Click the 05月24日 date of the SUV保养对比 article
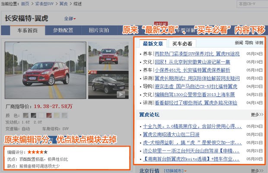The height and width of the screenshot is (173, 268). coord(255,54)
